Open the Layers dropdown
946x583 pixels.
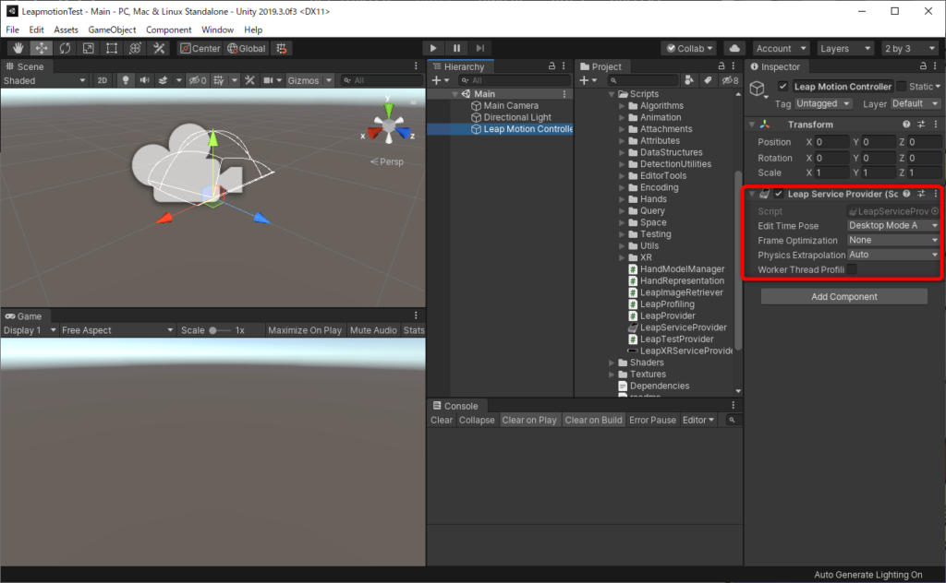(844, 48)
